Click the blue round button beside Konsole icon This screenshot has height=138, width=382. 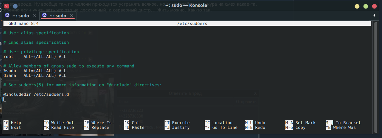point(15,6)
